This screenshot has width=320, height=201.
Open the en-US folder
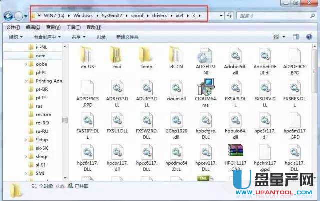[x=87, y=54]
